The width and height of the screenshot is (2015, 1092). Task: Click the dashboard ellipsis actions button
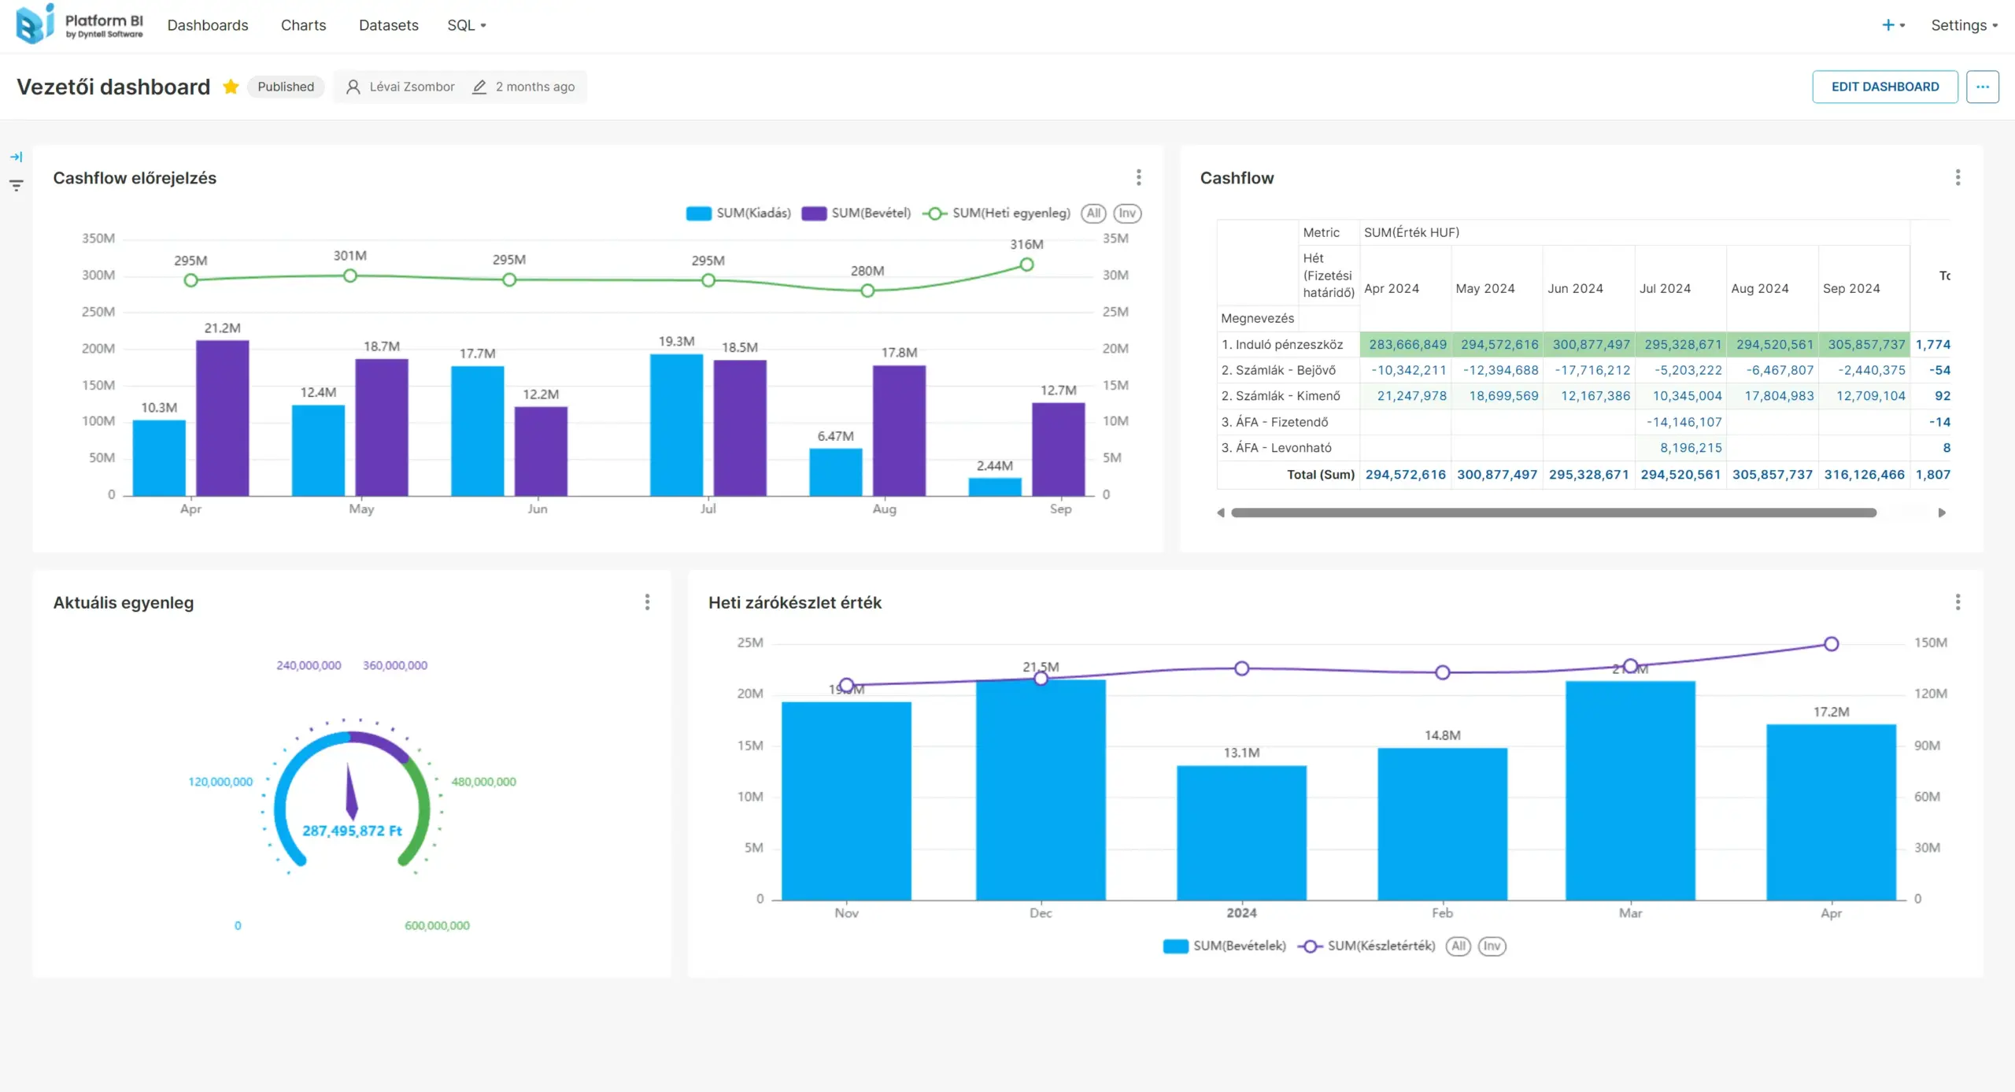pos(1982,87)
